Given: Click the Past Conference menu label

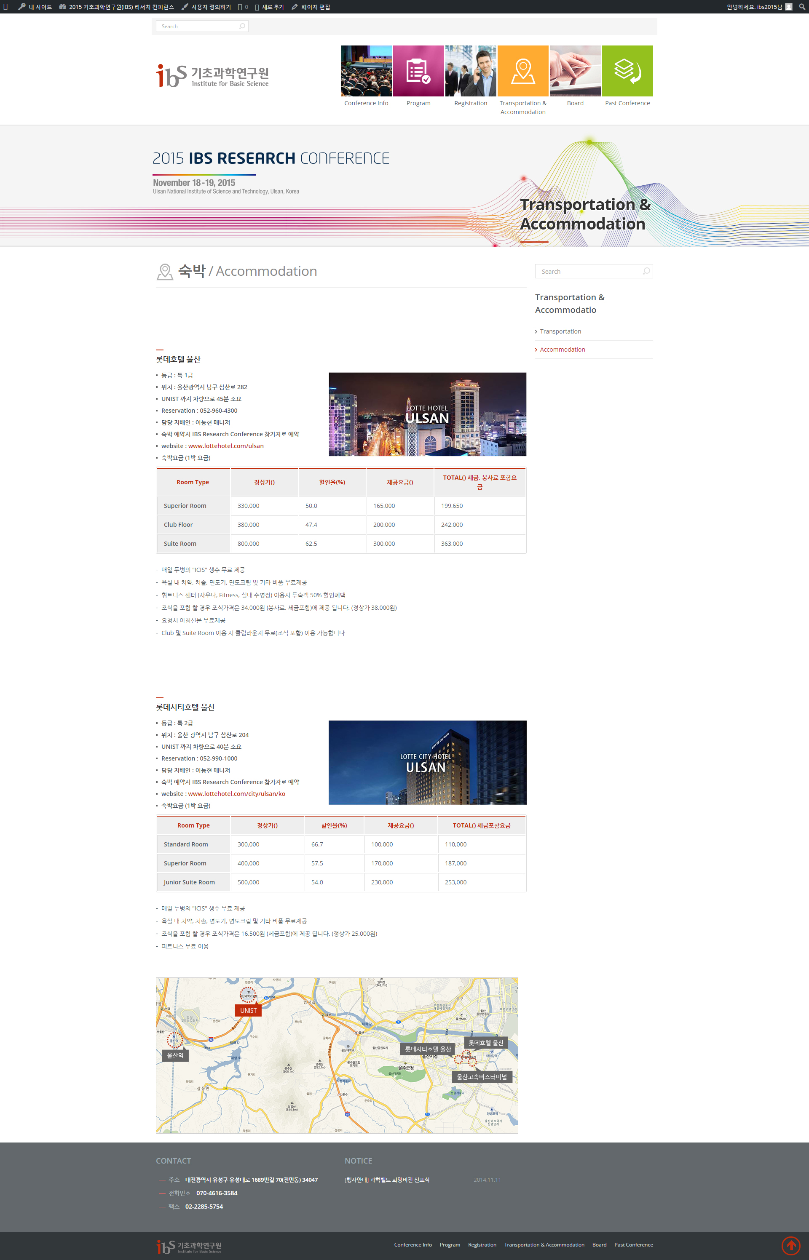Looking at the screenshot, I should [x=627, y=104].
